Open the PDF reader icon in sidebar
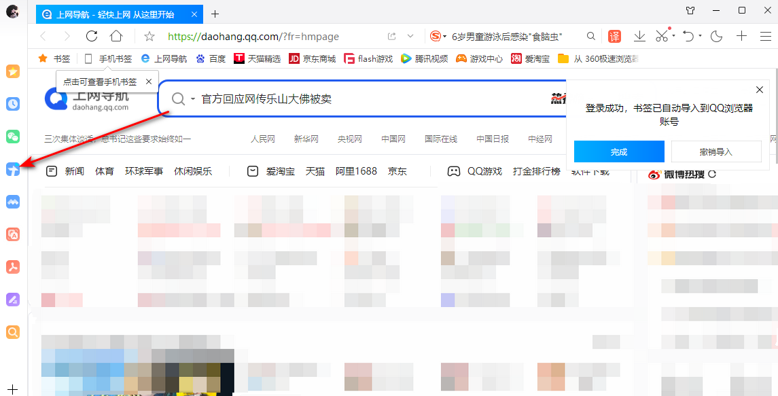The height and width of the screenshot is (396, 778). tap(12, 267)
